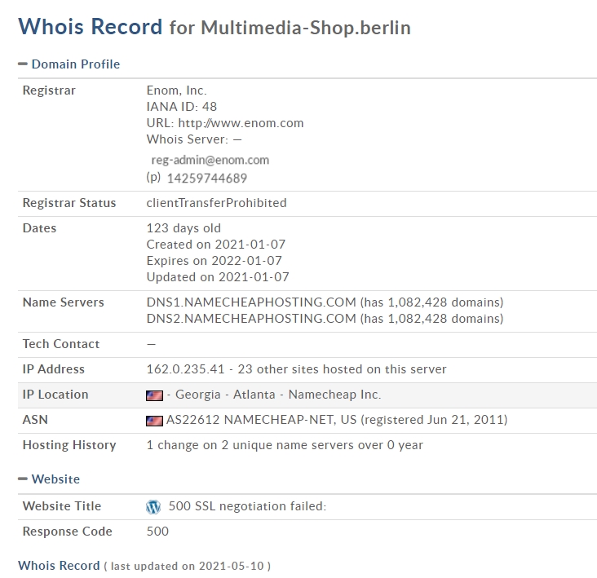Click the WordPress icon beside Website Title
The image size is (597, 578).
(x=153, y=506)
